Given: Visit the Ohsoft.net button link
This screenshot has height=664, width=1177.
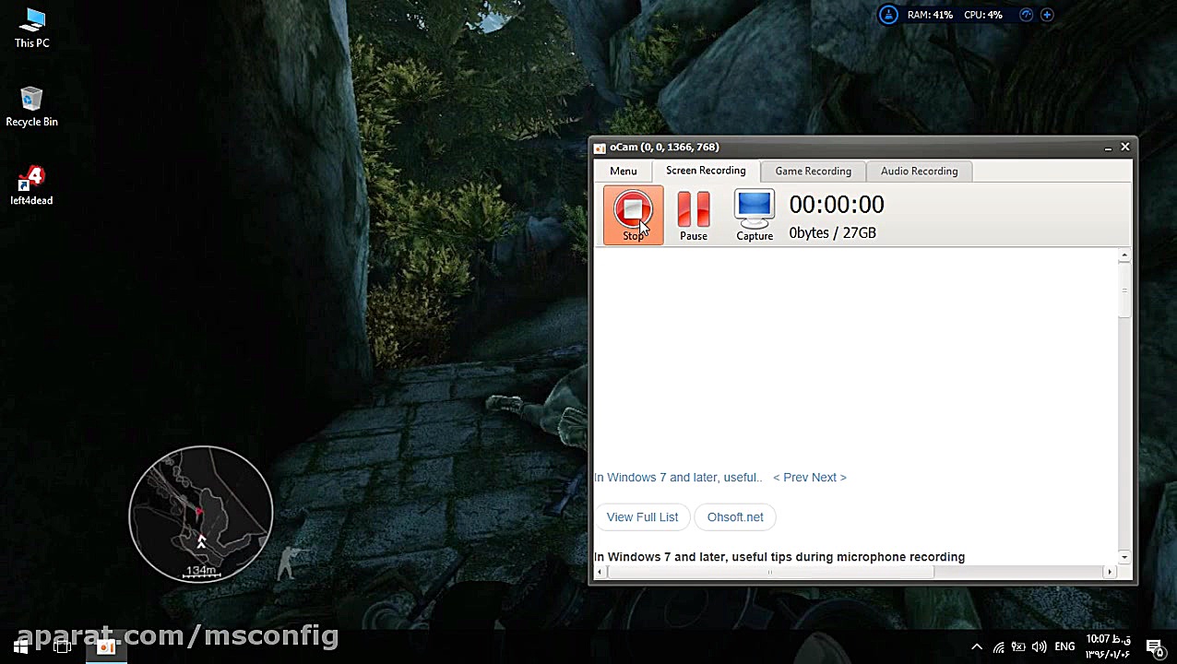Looking at the screenshot, I should click(735, 517).
